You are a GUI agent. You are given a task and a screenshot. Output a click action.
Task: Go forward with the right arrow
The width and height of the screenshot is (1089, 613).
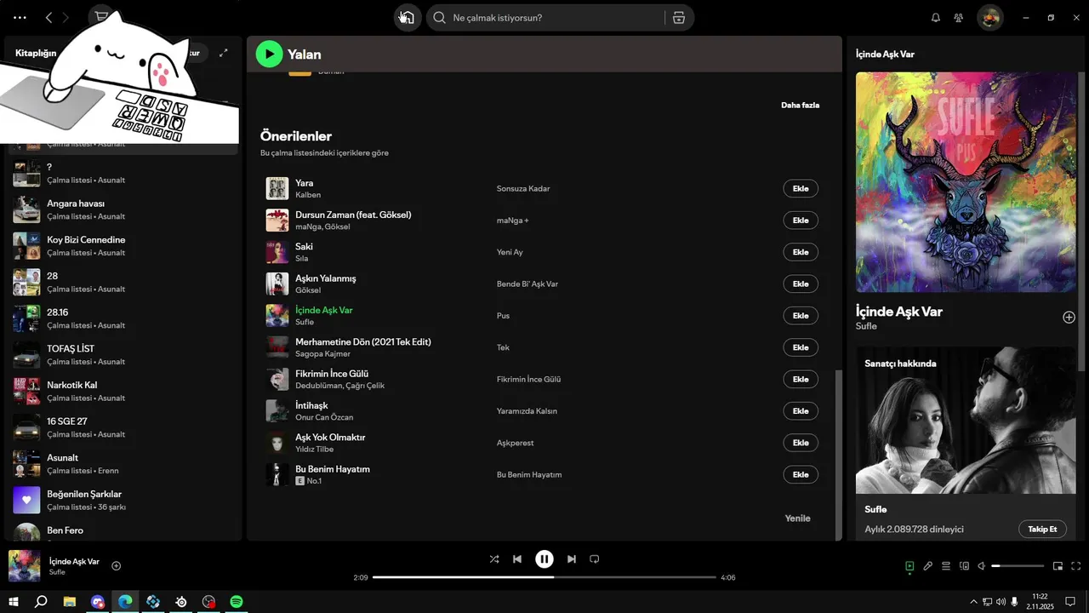coord(66,18)
